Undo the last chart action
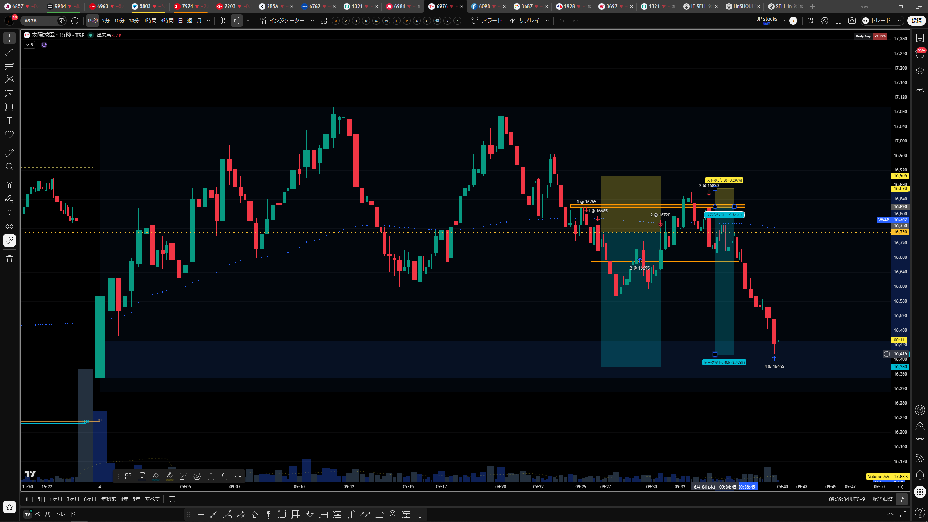 pos(562,21)
